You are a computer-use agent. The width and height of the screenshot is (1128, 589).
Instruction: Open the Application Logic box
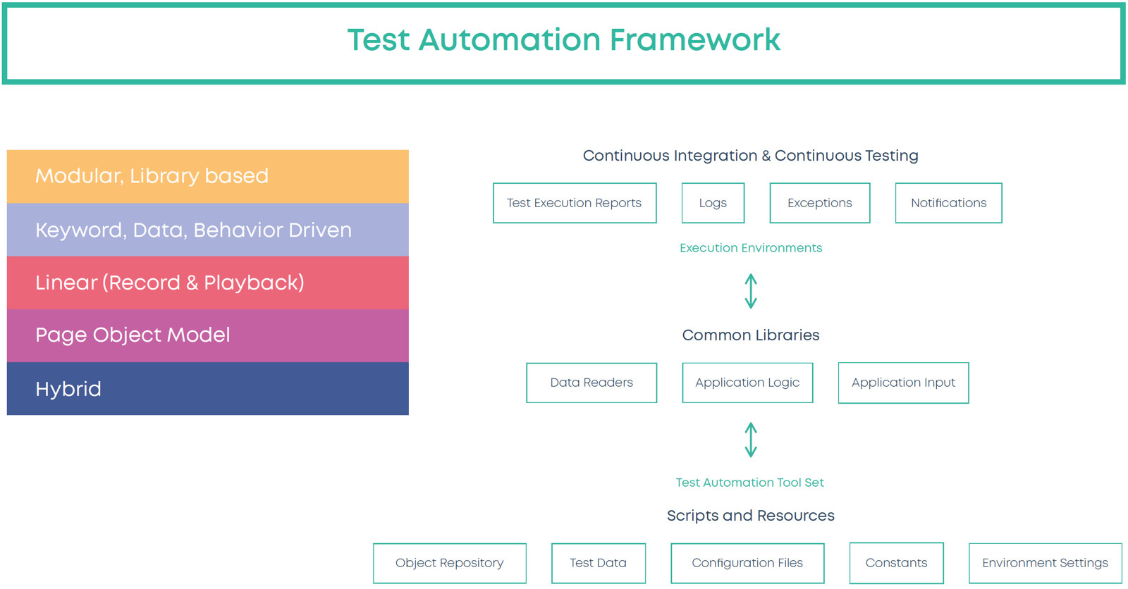coord(747,383)
